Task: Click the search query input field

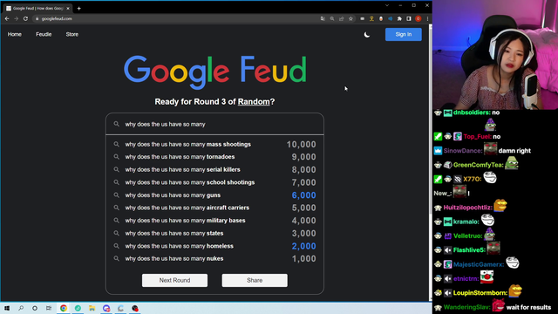Action: pos(215,124)
